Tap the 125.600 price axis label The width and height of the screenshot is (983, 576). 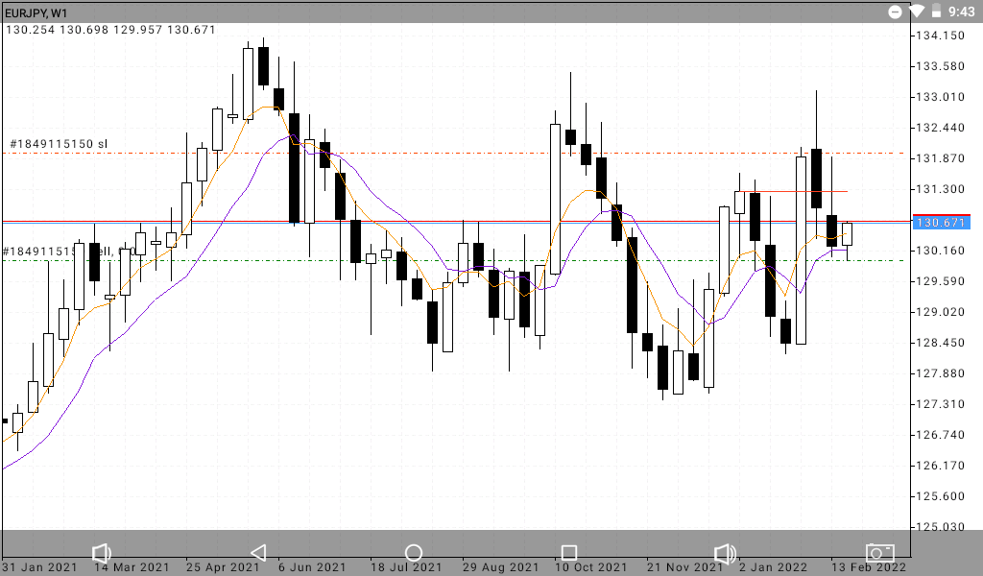pos(941,496)
